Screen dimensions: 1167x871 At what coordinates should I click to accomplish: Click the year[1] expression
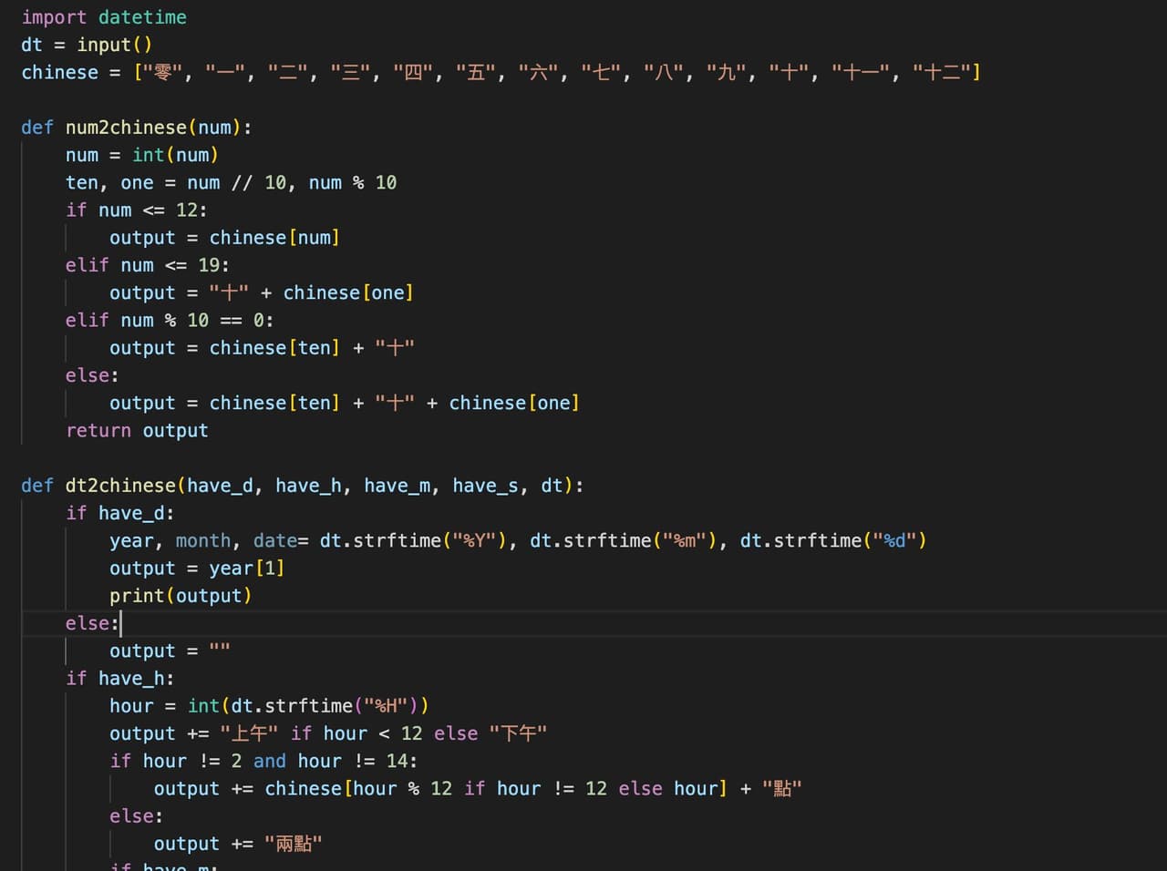pos(246,569)
